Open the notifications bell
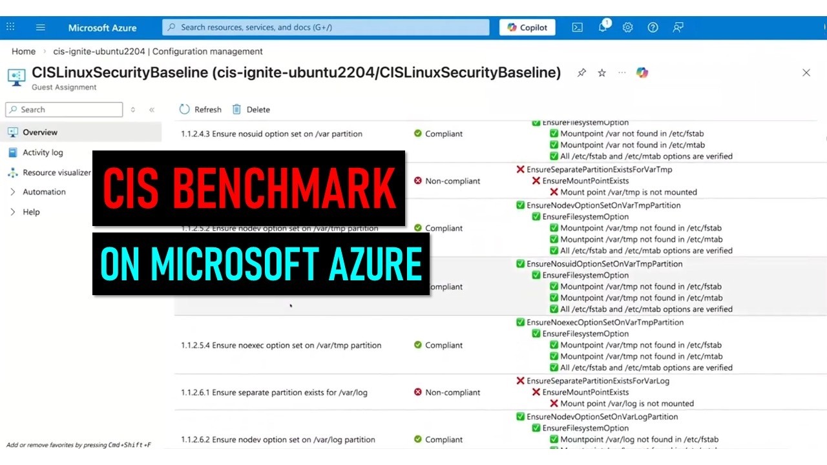This screenshot has height=465, width=827. (x=603, y=27)
